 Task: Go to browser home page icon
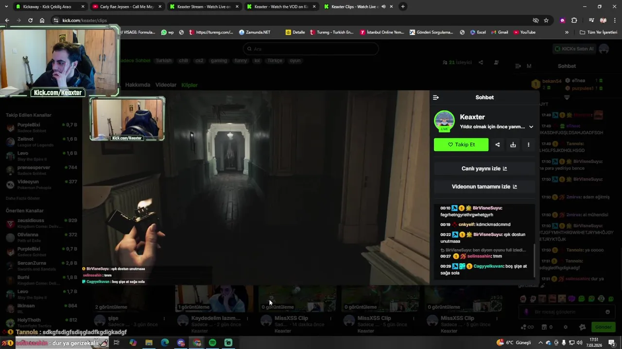pos(42,20)
